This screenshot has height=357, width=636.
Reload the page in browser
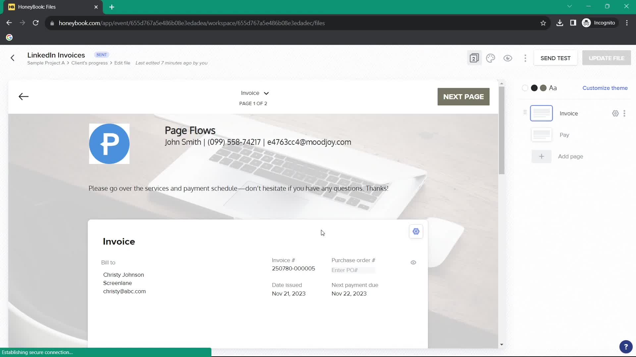tap(36, 23)
